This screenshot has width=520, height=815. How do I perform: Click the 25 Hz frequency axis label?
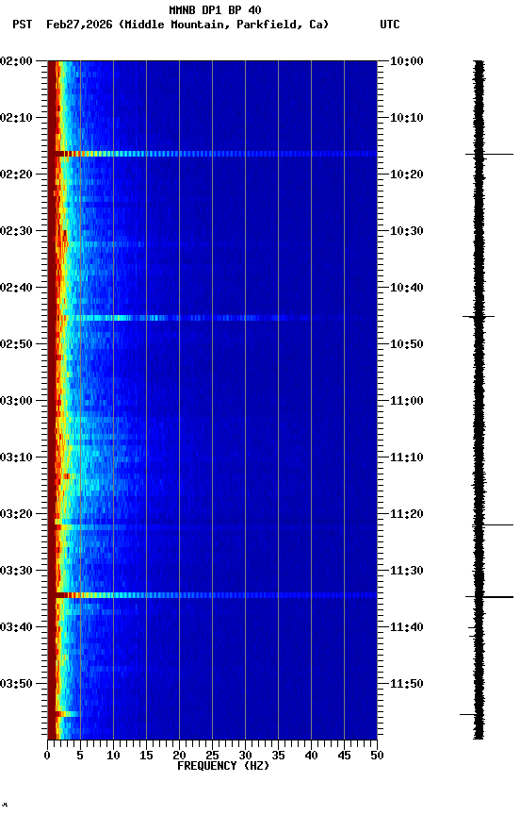pyautogui.click(x=212, y=756)
